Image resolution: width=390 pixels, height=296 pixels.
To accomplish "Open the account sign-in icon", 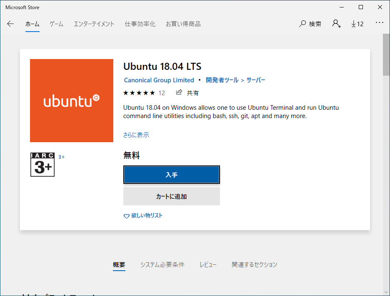I will click(x=336, y=24).
